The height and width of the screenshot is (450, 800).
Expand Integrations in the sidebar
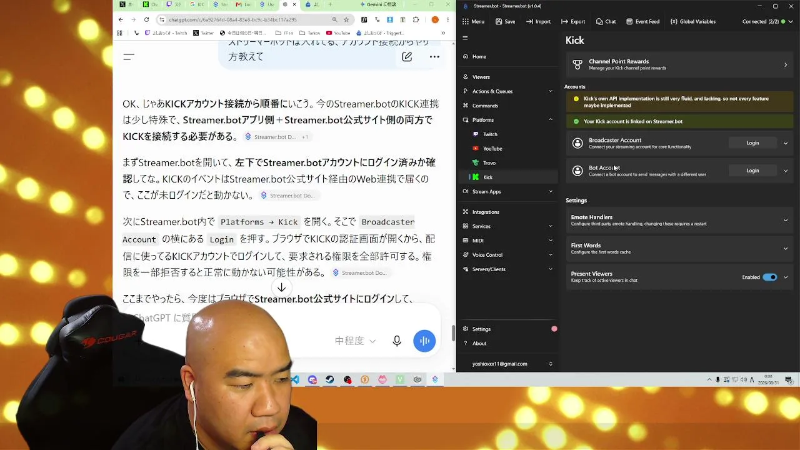point(507,212)
